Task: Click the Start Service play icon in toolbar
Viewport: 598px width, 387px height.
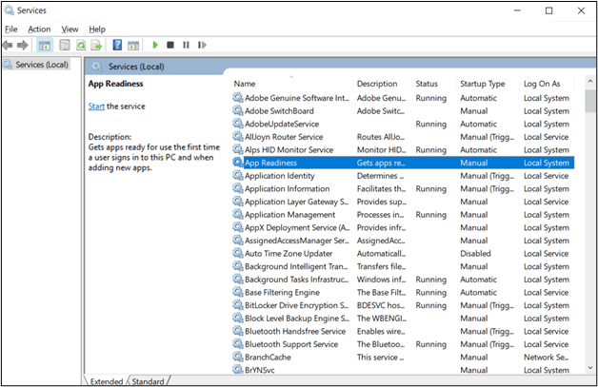Action: [155, 45]
